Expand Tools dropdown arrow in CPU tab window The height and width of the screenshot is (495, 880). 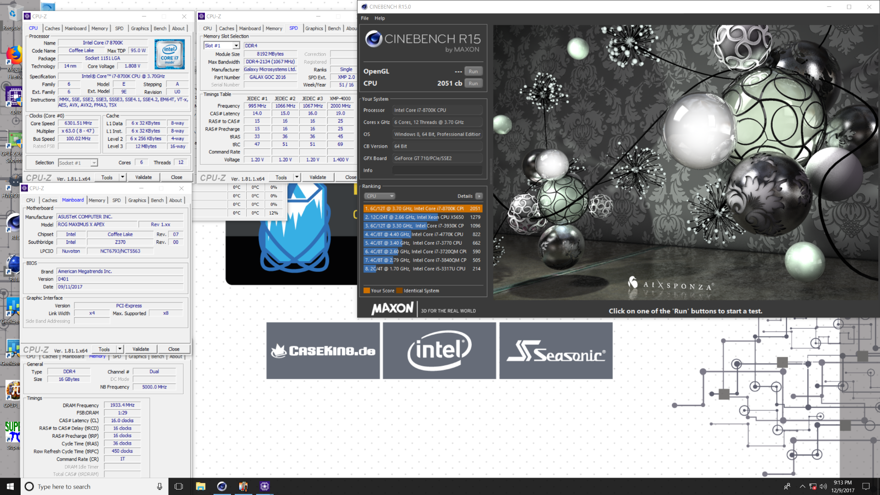(122, 177)
